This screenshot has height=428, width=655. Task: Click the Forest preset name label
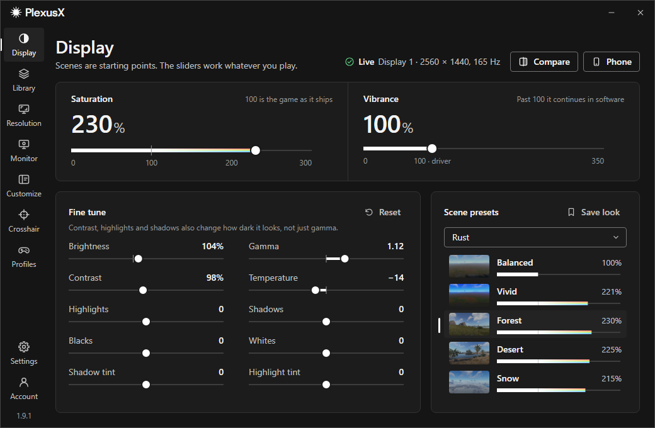(510, 321)
